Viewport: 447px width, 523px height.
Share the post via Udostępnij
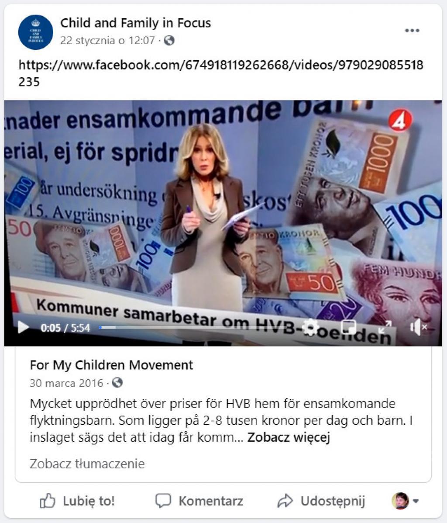(x=322, y=501)
